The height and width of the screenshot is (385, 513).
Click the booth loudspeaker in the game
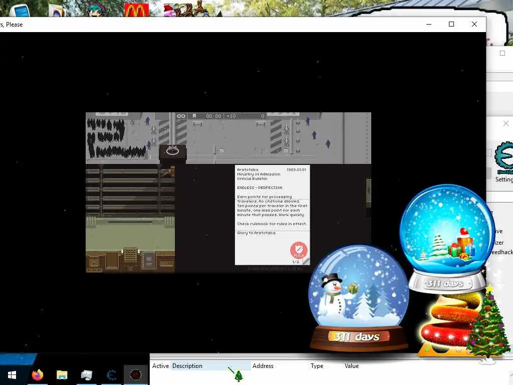pyautogui.click(x=172, y=151)
